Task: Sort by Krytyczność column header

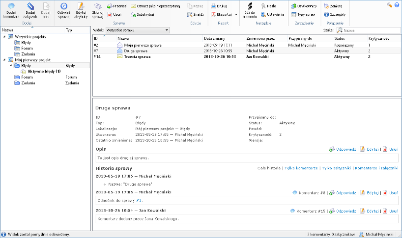Action: coord(383,38)
